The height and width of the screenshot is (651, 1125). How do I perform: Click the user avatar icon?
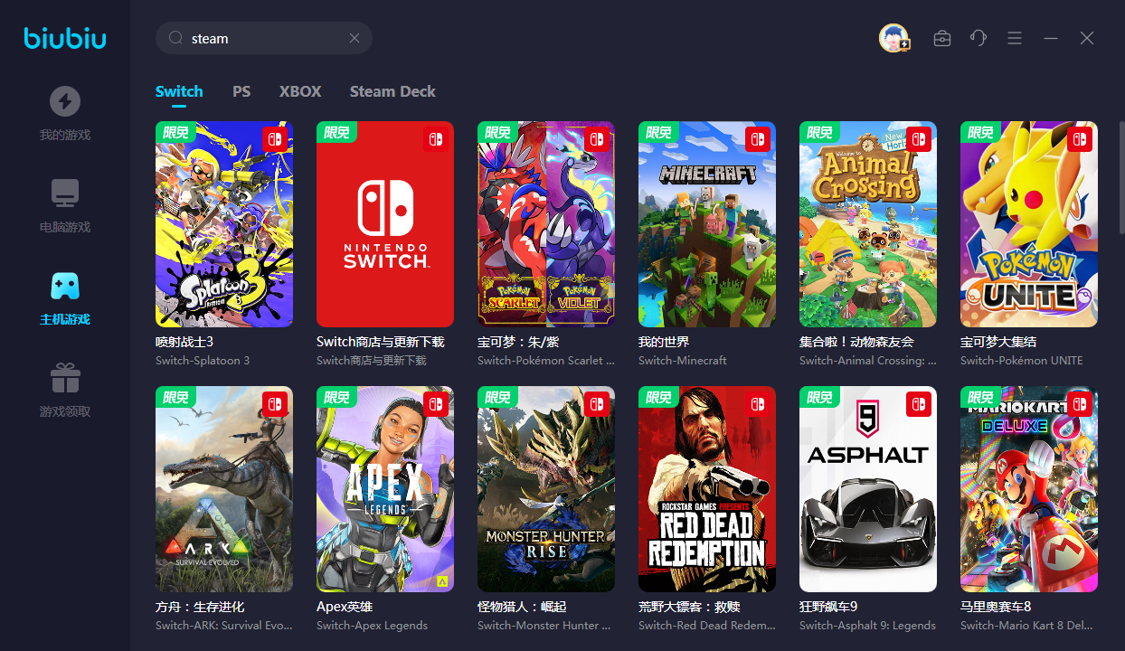(893, 38)
